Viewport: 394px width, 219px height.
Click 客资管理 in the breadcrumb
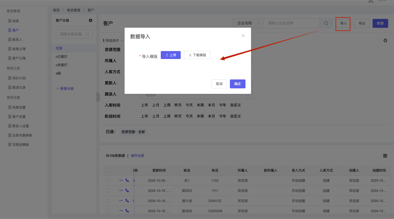(x=74, y=10)
